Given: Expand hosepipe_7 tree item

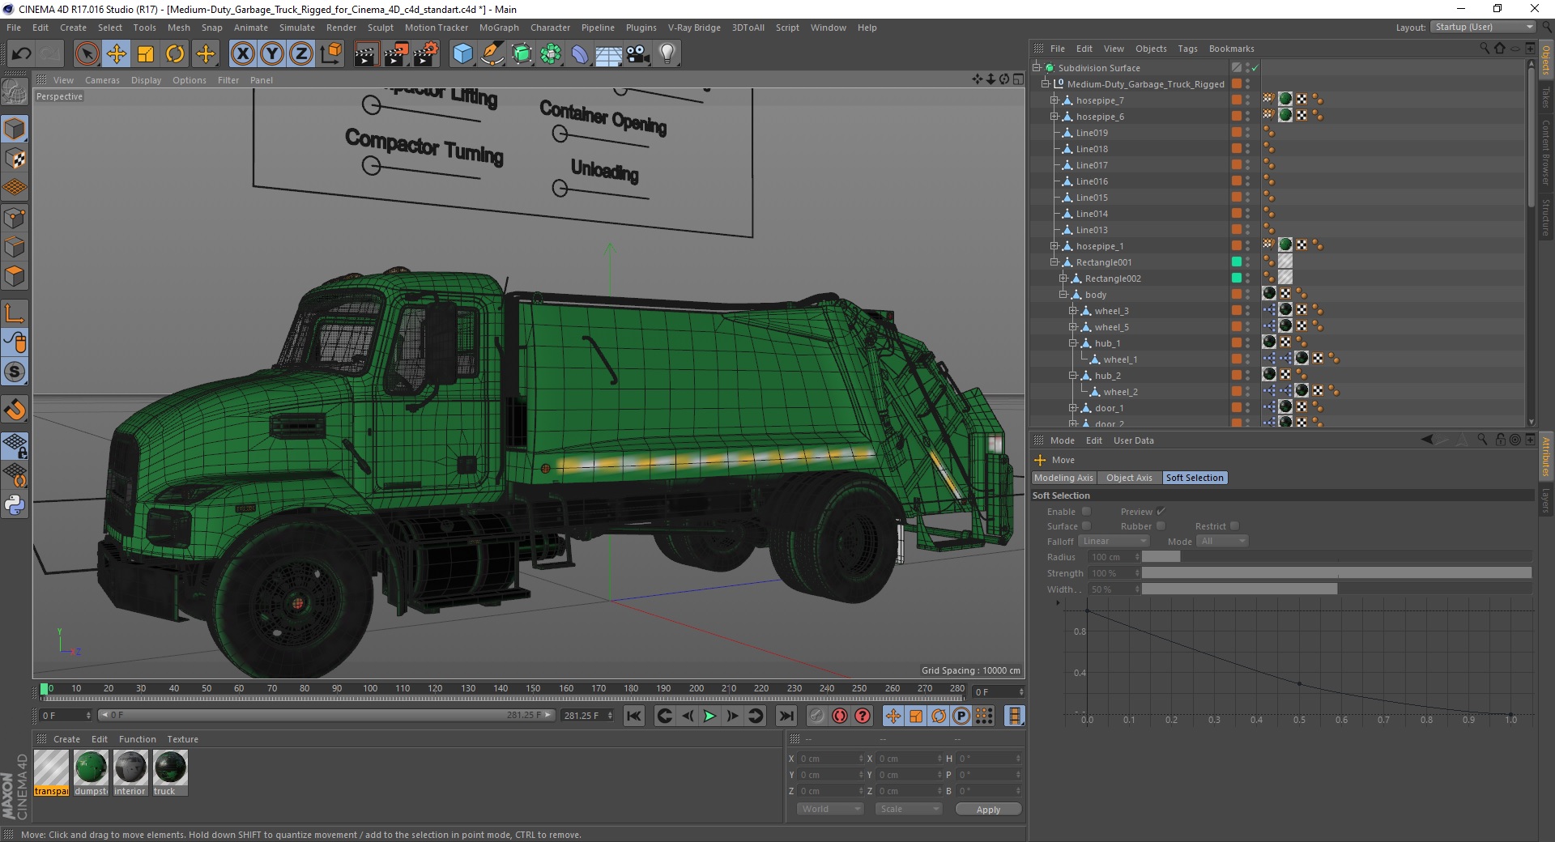Looking at the screenshot, I should [x=1054, y=100].
